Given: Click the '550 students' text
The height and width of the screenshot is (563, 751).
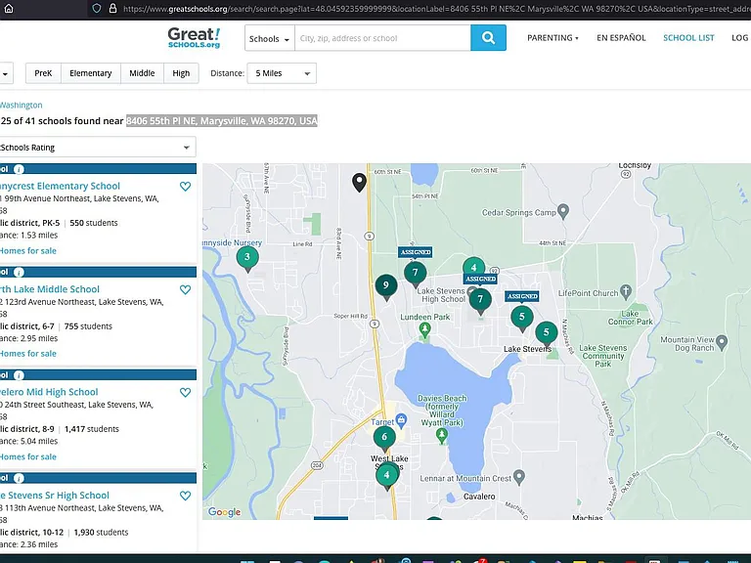Looking at the screenshot, I should tap(94, 223).
